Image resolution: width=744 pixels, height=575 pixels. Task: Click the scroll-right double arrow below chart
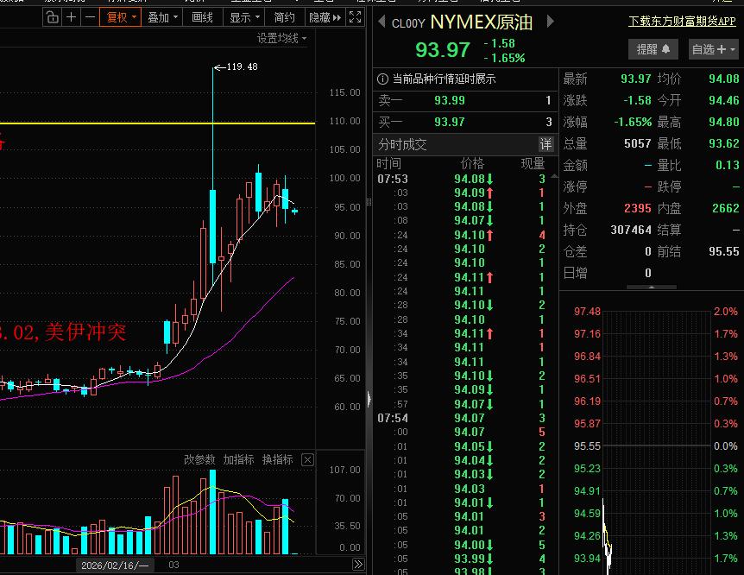pos(358,564)
